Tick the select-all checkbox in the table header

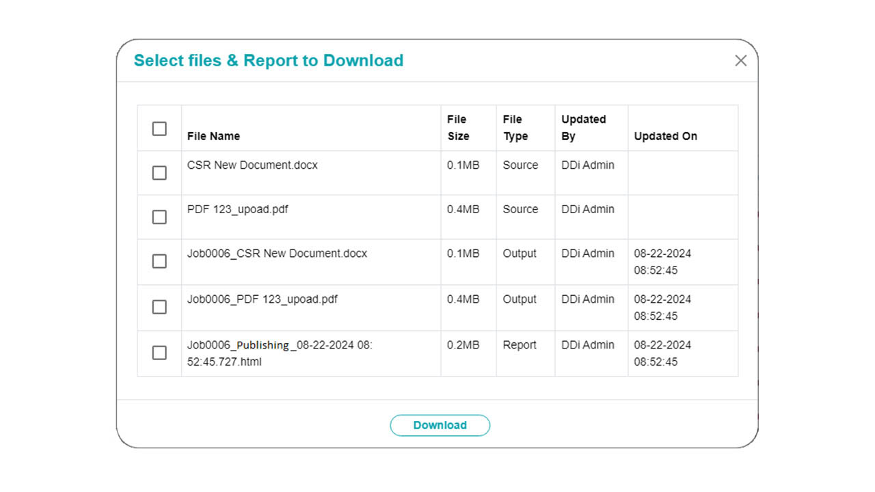click(x=159, y=128)
